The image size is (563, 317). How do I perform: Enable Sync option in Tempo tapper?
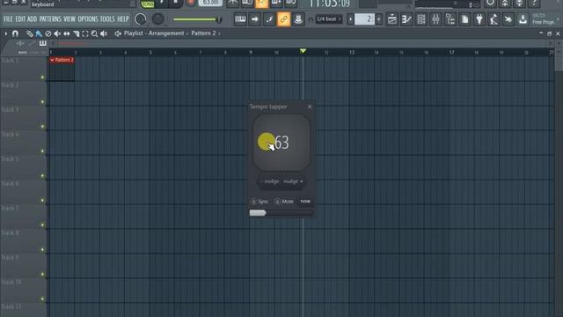point(260,202)
